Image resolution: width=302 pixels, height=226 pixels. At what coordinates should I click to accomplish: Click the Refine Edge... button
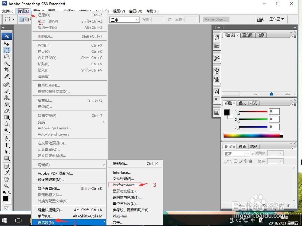(216, 19)
